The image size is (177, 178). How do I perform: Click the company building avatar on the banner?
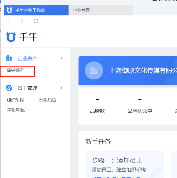94,71
